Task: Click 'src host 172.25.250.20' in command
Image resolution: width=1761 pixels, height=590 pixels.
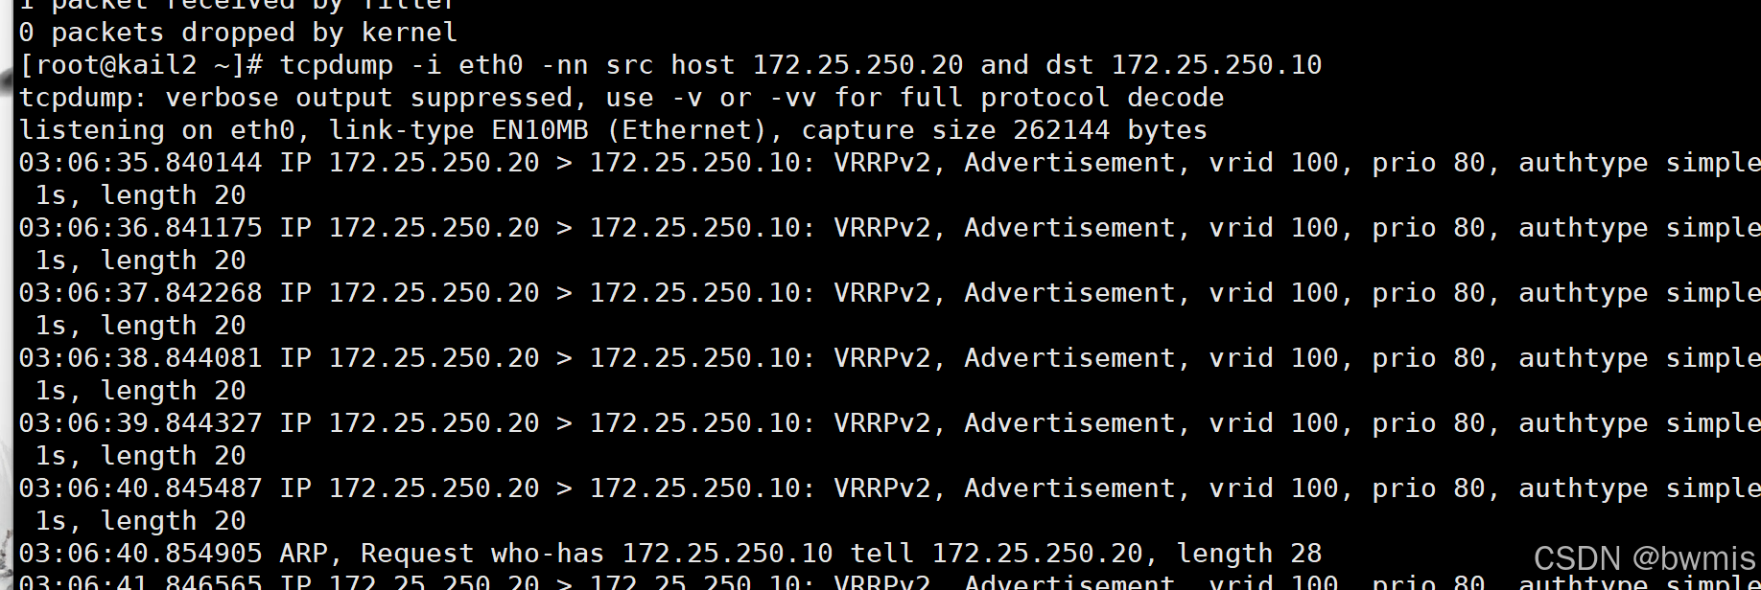Action: (x=785, y=65)
